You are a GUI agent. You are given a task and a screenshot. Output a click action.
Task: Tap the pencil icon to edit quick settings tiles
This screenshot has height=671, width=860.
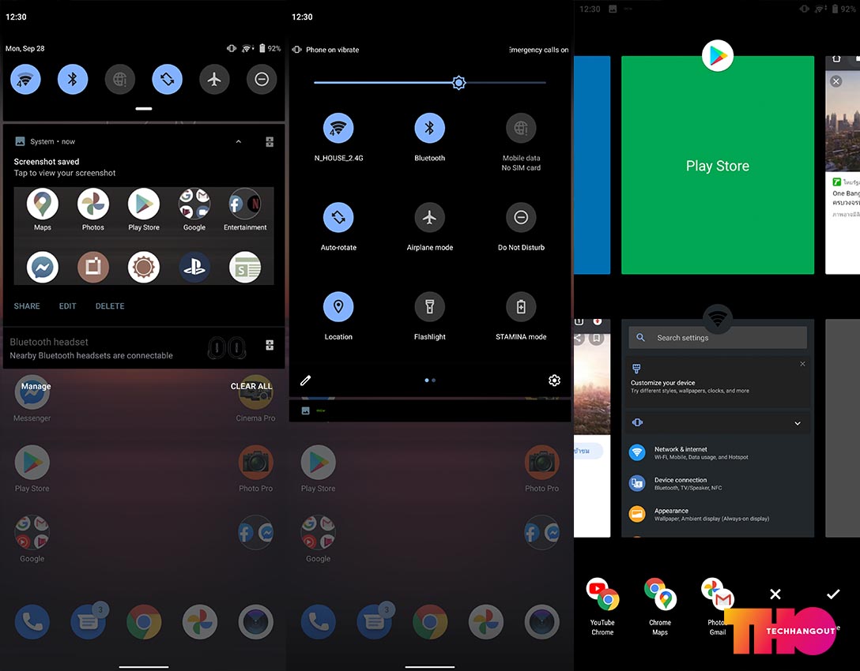tap(305, 380)
